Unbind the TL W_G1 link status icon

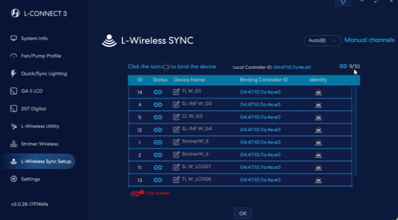[158, 92]
